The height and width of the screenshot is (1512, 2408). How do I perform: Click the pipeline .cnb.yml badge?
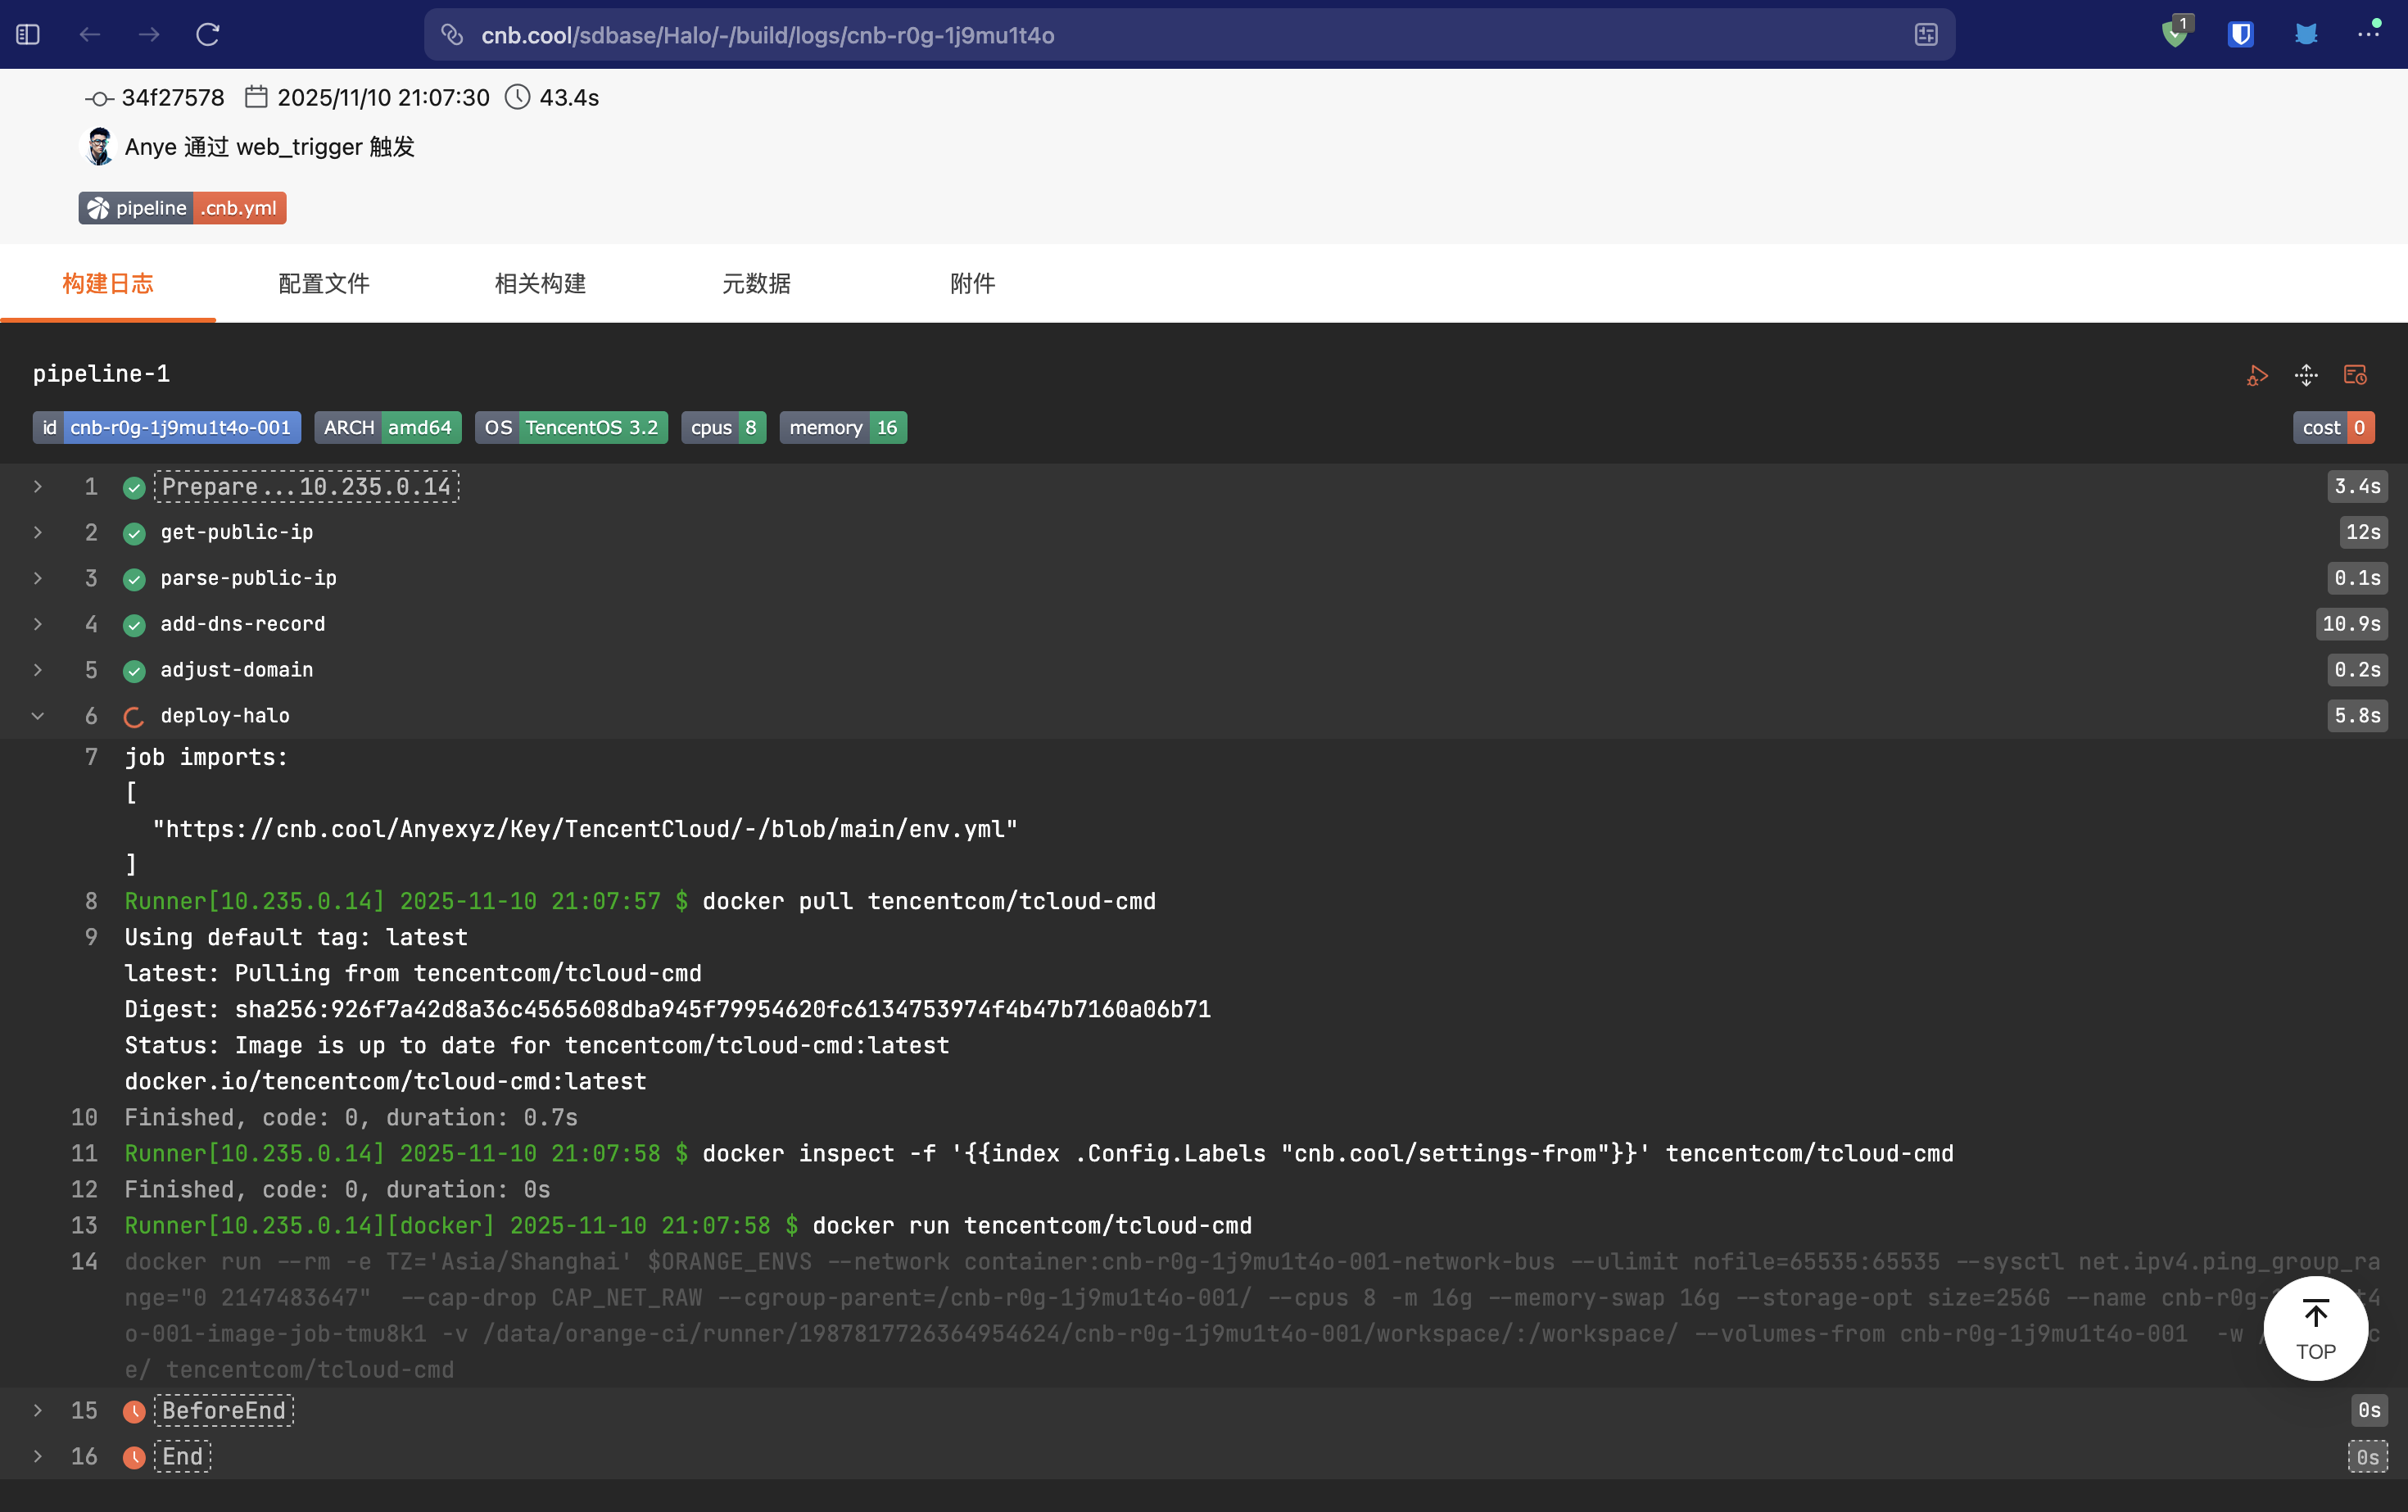pos(183,208)
